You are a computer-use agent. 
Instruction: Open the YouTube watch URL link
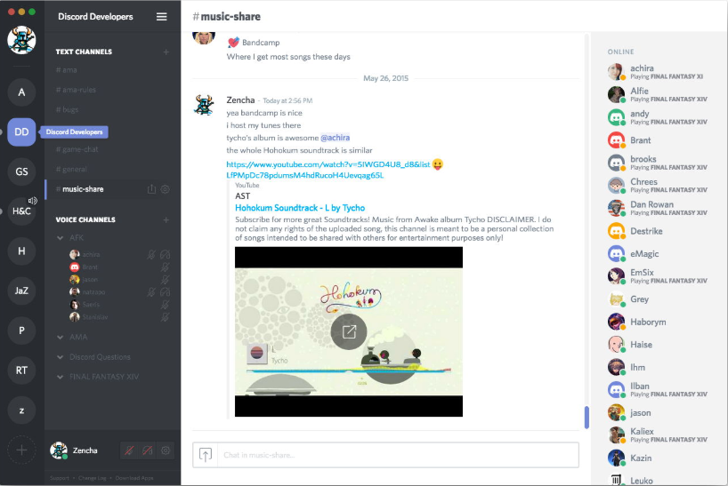click(328, 170)
